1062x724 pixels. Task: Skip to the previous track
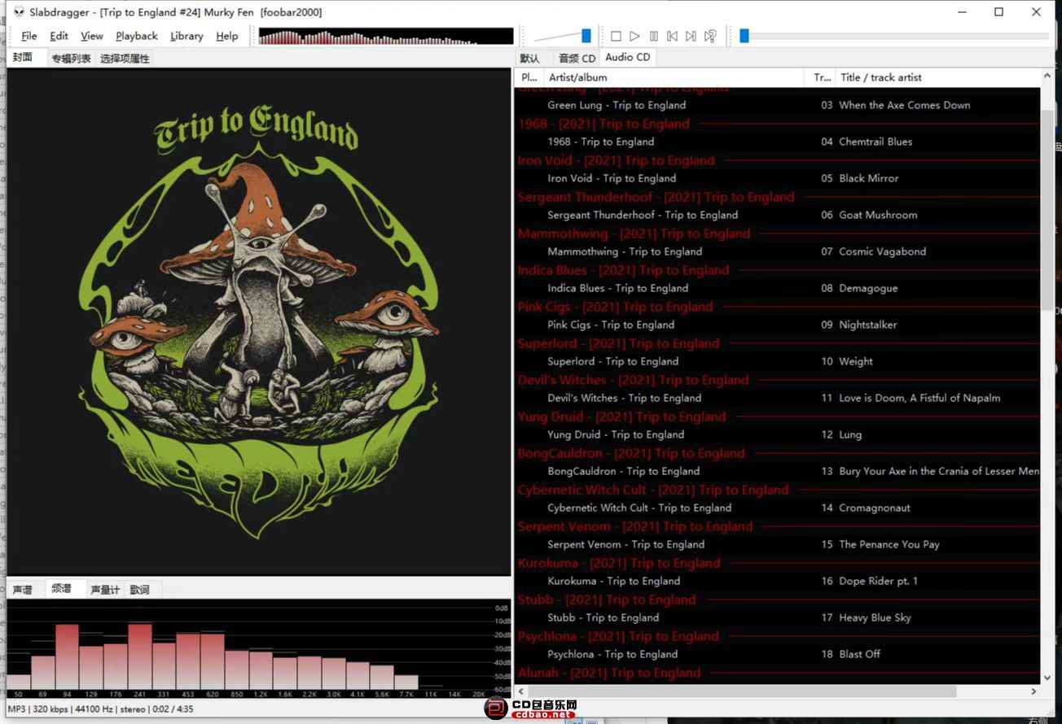click(672, 36)
